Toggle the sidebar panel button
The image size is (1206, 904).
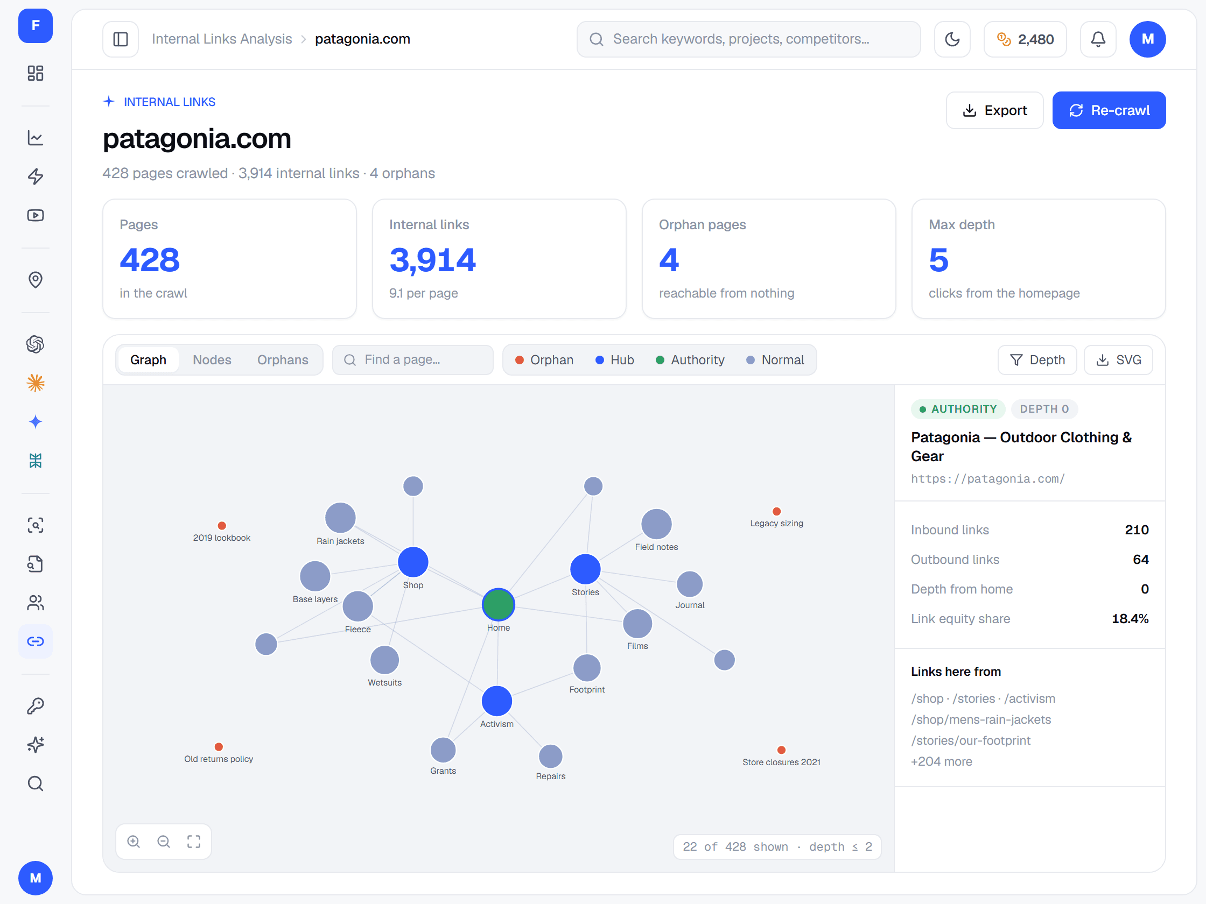[121, 39]
